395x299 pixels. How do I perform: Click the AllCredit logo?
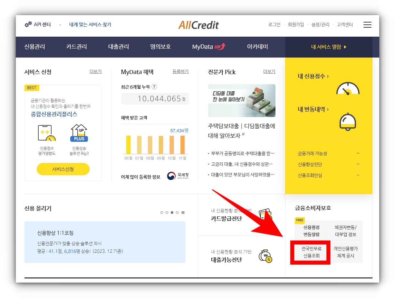(198, 25)
